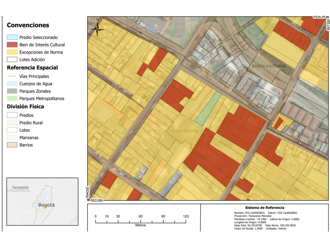Select the Excepciones de Norma yellow swatch

(12, 52)
